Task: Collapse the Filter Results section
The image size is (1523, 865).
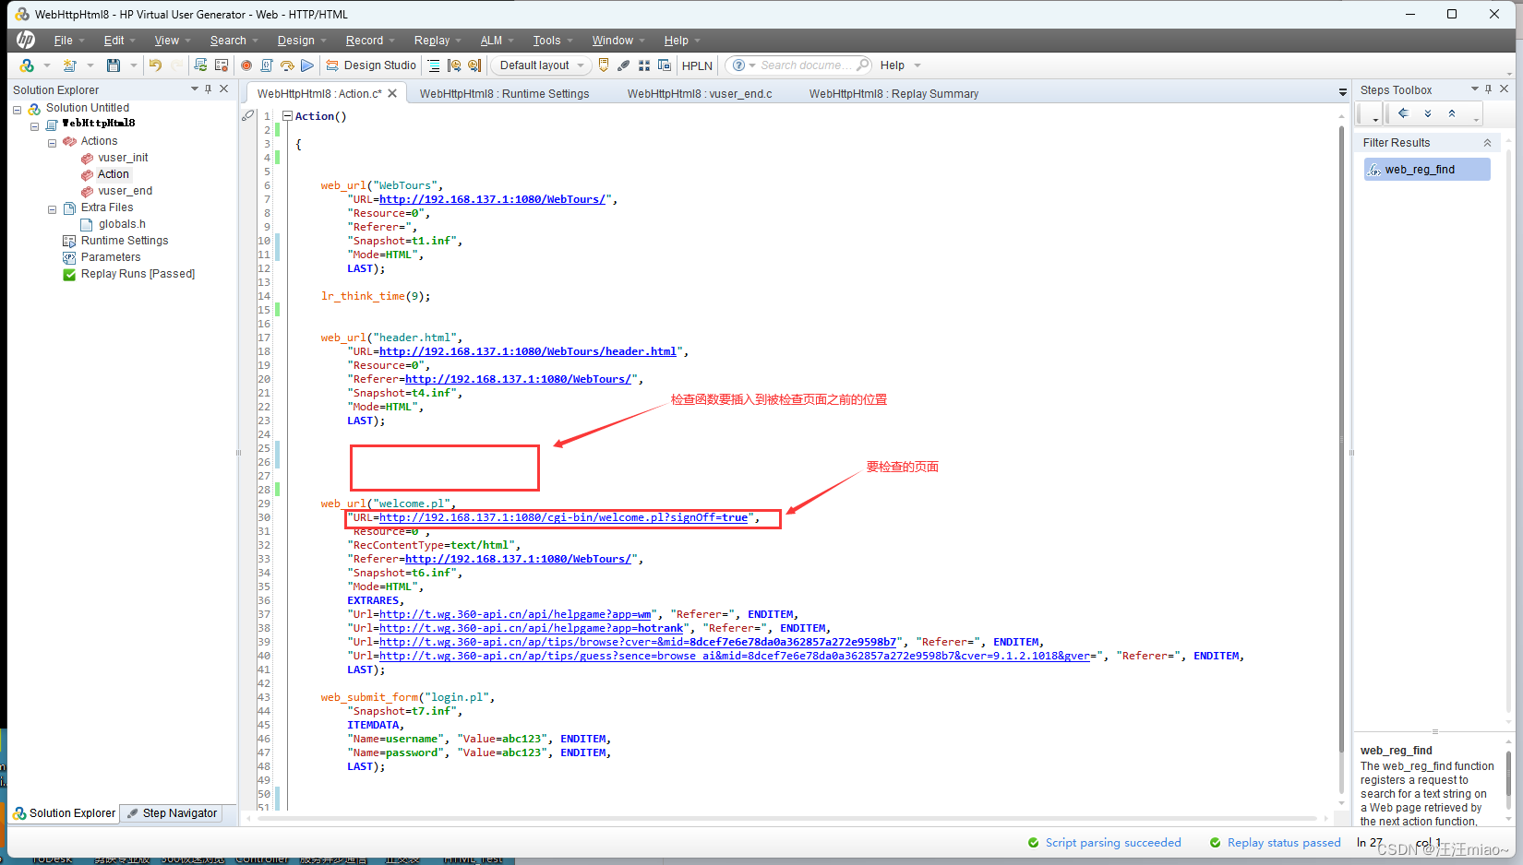Action: click(x=1487, y=143)
